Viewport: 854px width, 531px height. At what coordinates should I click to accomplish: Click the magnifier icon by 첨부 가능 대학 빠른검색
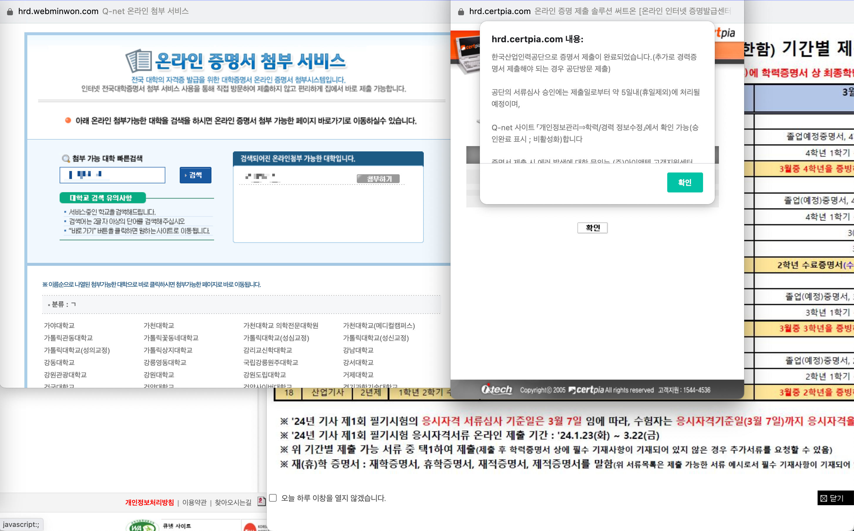(66, 159)
